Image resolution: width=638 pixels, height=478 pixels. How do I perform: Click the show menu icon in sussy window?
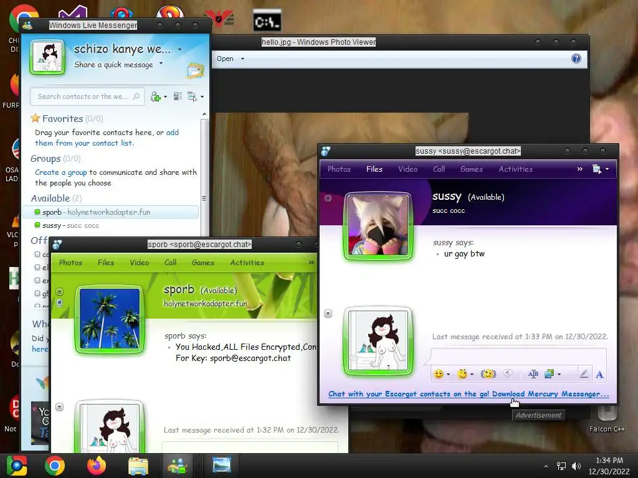click(597, 169)
